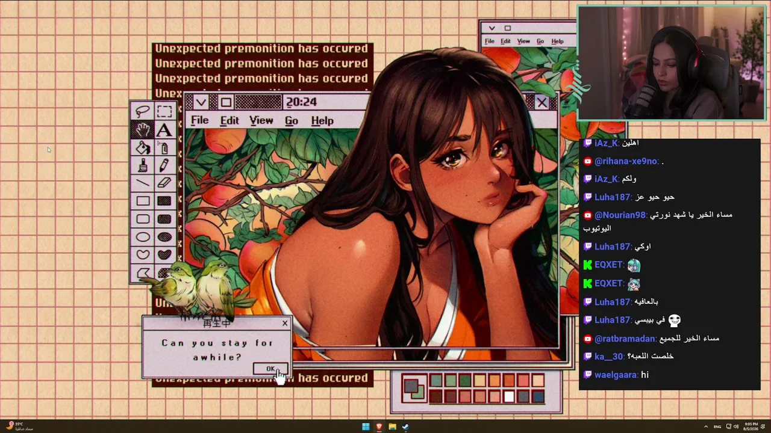This screenshot has height=433, width=771.
Task: Open the Windows Start menu
Action: click(x=366, y=427)
